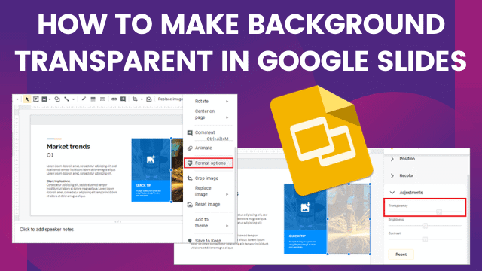Click the Crop image menu icon
Viewport: 482px width, 271px height.
pos(190,178)
